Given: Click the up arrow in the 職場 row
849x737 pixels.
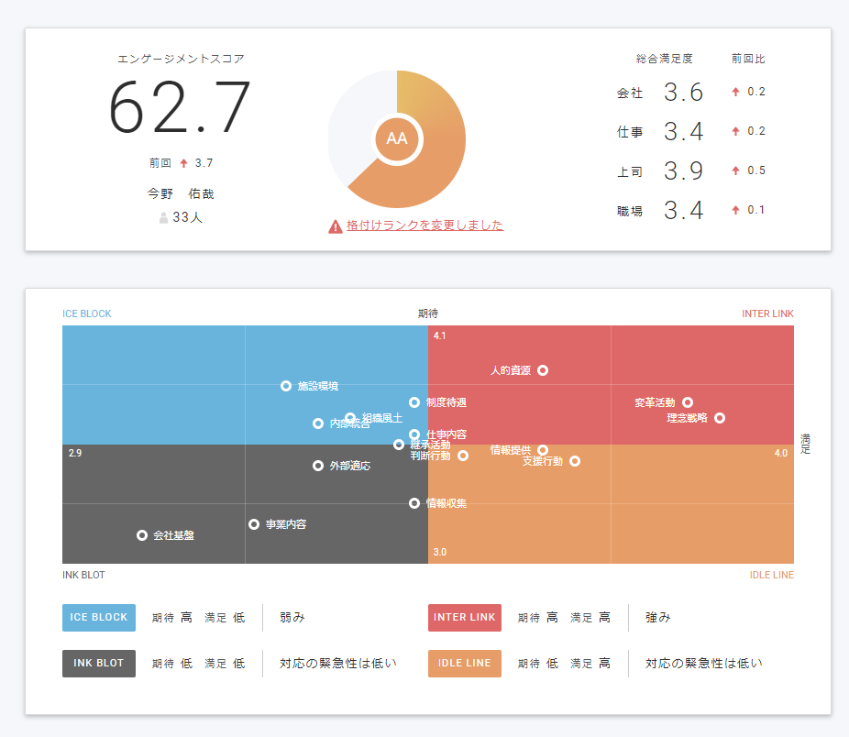Looking at the screenshot, I should coord(735,210).
